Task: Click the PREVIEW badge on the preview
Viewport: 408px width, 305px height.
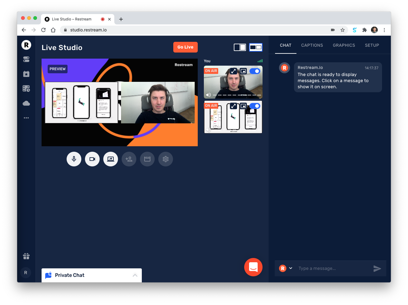Action: click(x=57, y=69)
